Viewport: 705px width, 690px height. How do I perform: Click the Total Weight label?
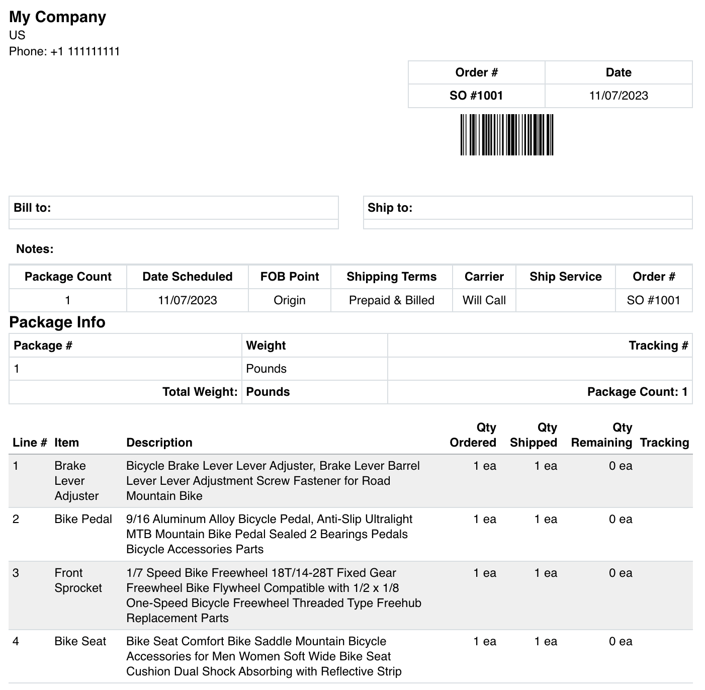click(x=200, y=392)
